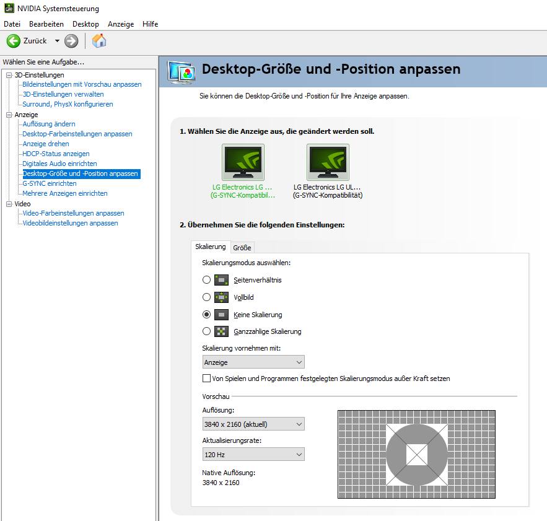Viewport: 547px width, 521px height.
Task: Go to the home page via house icon
Action: (99, 41)
